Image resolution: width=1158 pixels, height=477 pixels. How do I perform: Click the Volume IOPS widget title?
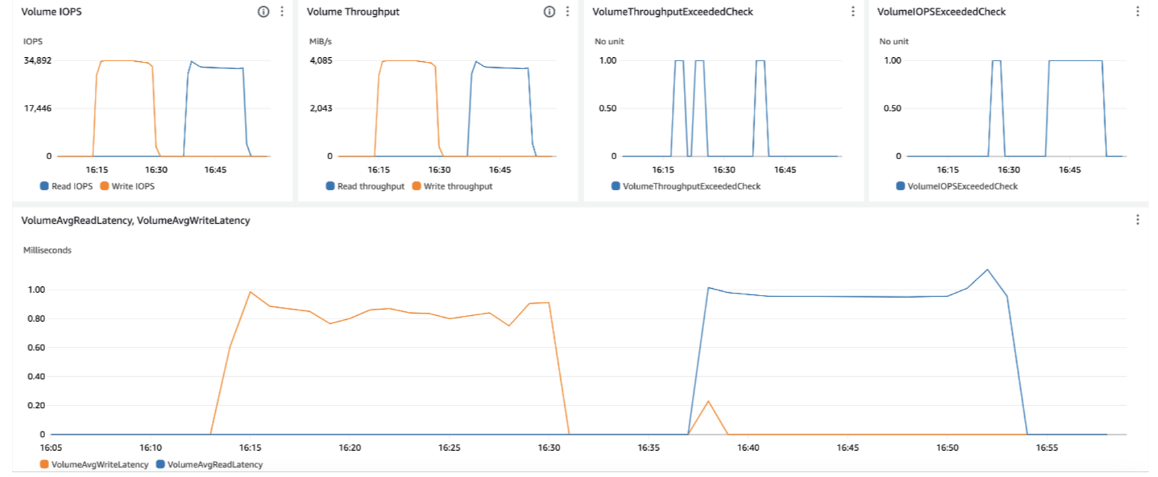coord(51,11)
